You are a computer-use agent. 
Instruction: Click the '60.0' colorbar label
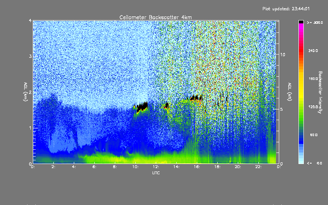314,135
